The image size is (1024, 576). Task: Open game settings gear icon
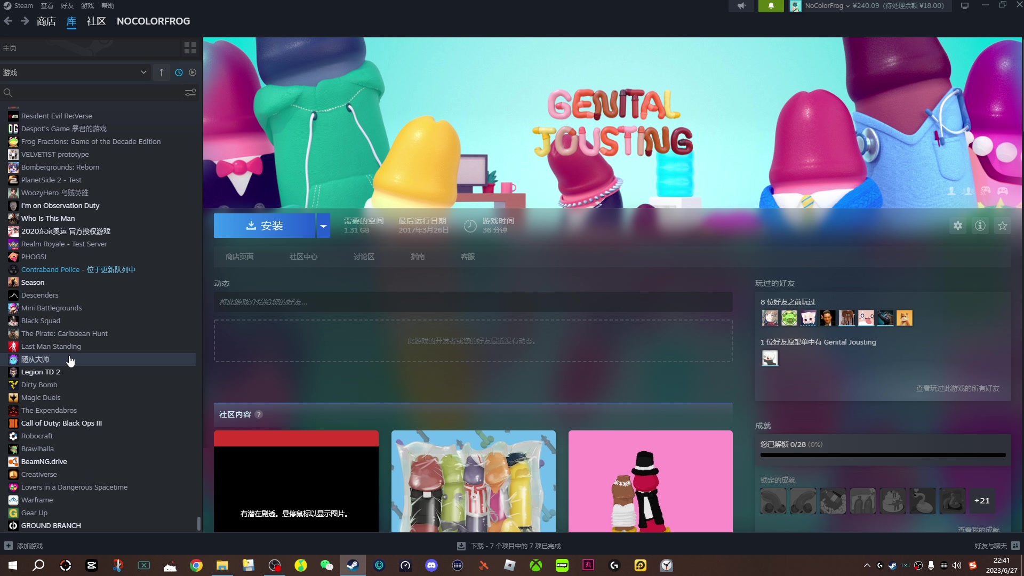958,226
